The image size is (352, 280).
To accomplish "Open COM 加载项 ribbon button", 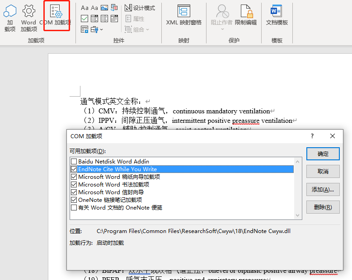I will 55,16.
